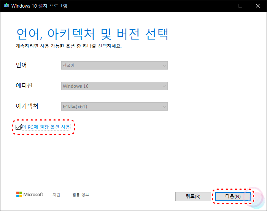This screenshot has height=211, width=267.
Task: Open the 지원 link
Action: click(x=56, y=195)
